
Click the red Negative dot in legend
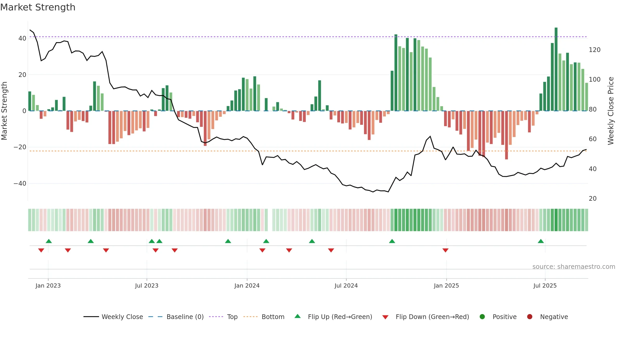[530, 317]
